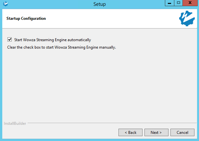Click the 'Startup Configuration' heading
The width and height of the screenshot is (199, 141).
coord(26,18)
